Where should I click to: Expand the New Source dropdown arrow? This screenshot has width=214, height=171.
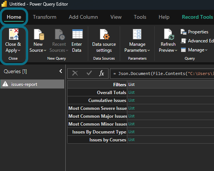point(45,51)
